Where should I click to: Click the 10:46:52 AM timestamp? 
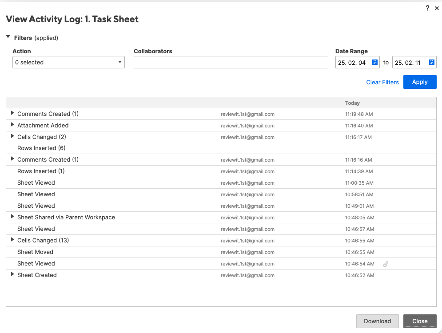pos(360,275)
